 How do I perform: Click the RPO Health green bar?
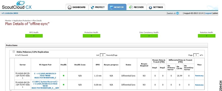[34, 36]
